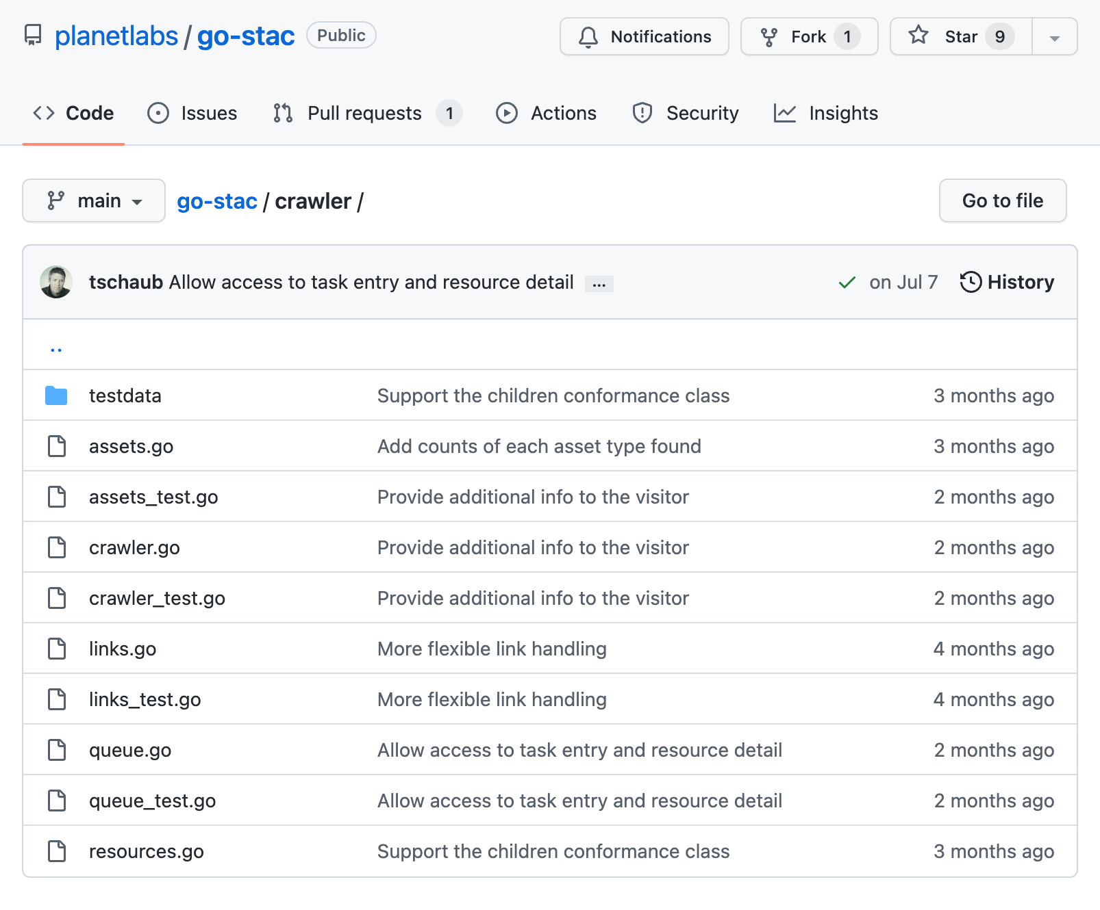Screen dimensions: 1100x910
Task: Open resources.go's 'Support the children conformance class' commit
Action: coord(553,851)
